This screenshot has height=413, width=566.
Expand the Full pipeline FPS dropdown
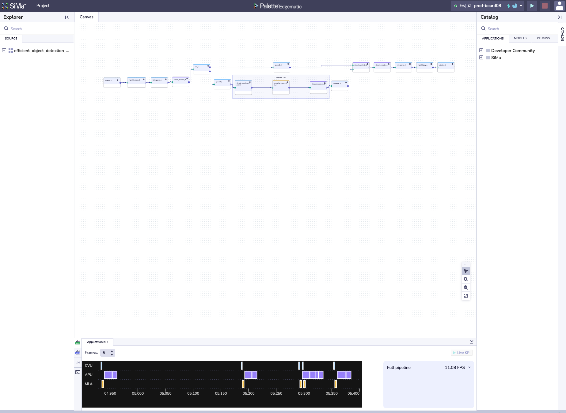coord(469,367)
